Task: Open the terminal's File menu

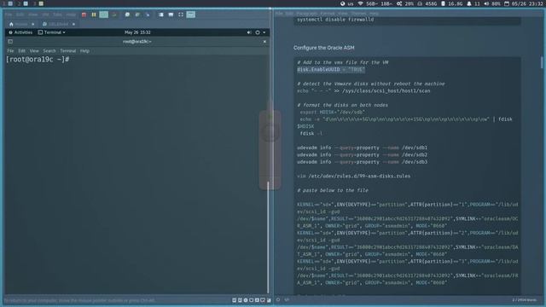Action: coord(10,51)
